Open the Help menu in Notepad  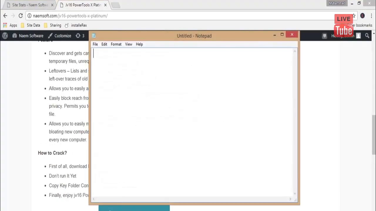pos(139,44)
